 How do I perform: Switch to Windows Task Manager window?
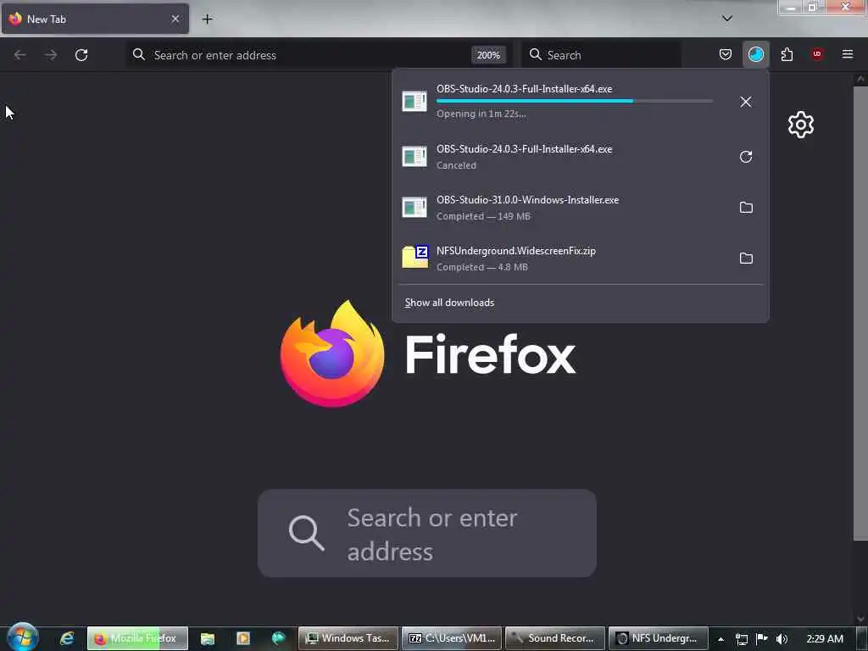348,638
